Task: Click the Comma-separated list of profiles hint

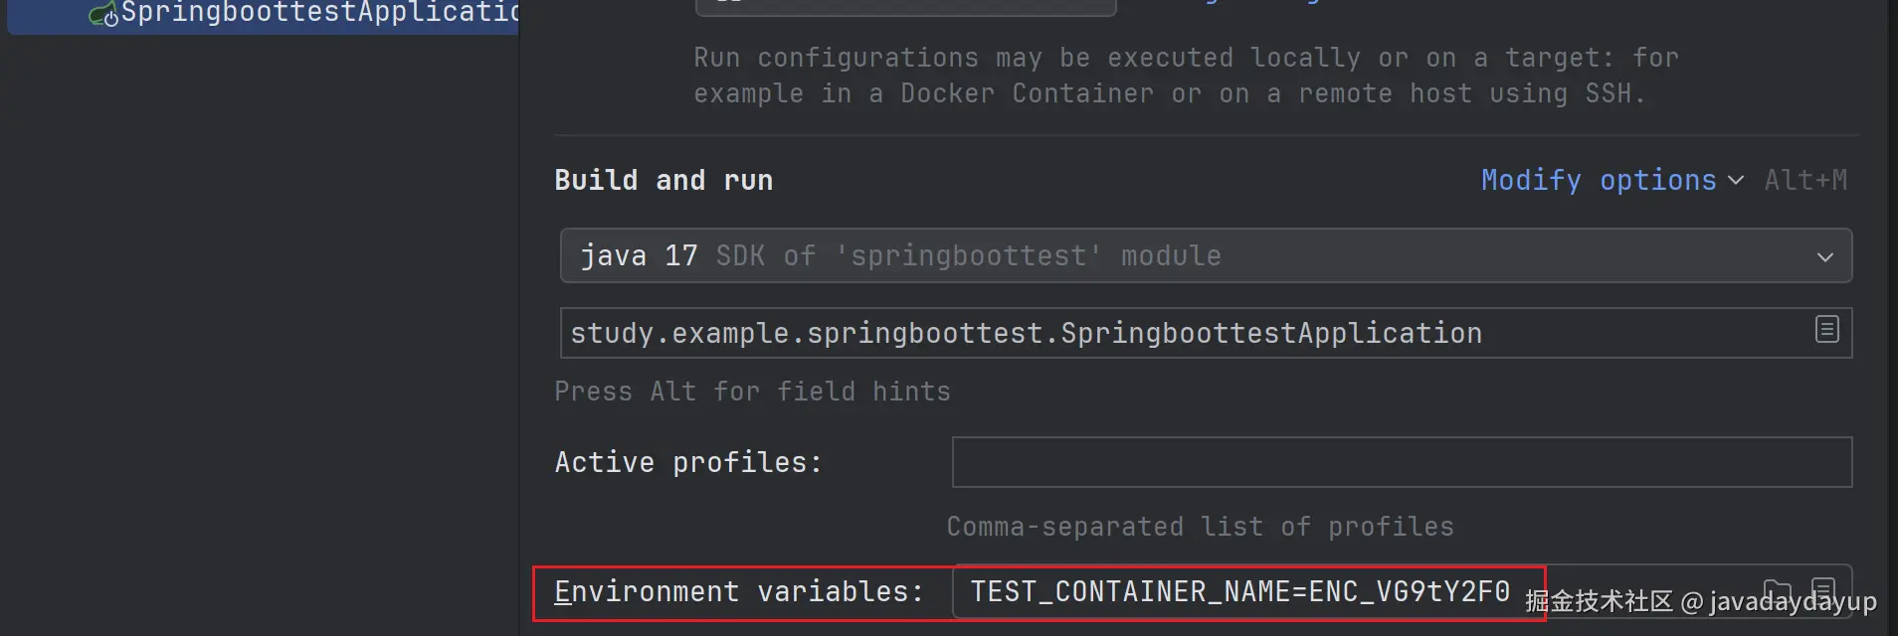Action: tap(1200, 527)
